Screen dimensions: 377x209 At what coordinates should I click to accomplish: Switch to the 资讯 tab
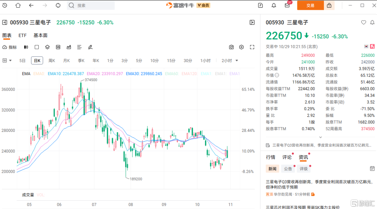click(x=303, y=157)
